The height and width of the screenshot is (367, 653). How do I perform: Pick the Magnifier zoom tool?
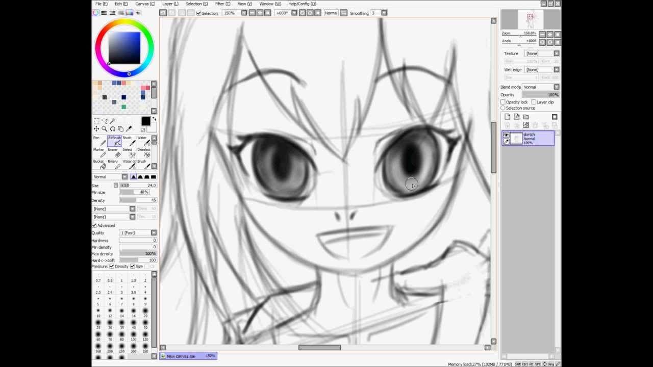pos(104,129)
